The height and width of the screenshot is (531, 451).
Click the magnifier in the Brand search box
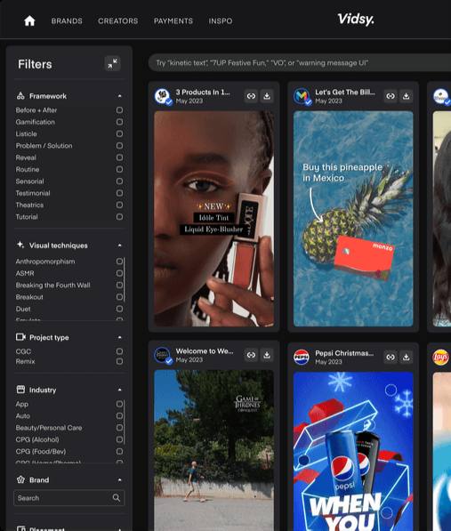[x=117, y=497]
